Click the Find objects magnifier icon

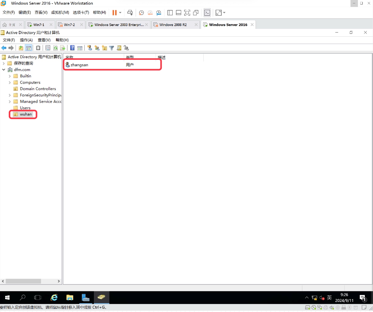point(119,48)
